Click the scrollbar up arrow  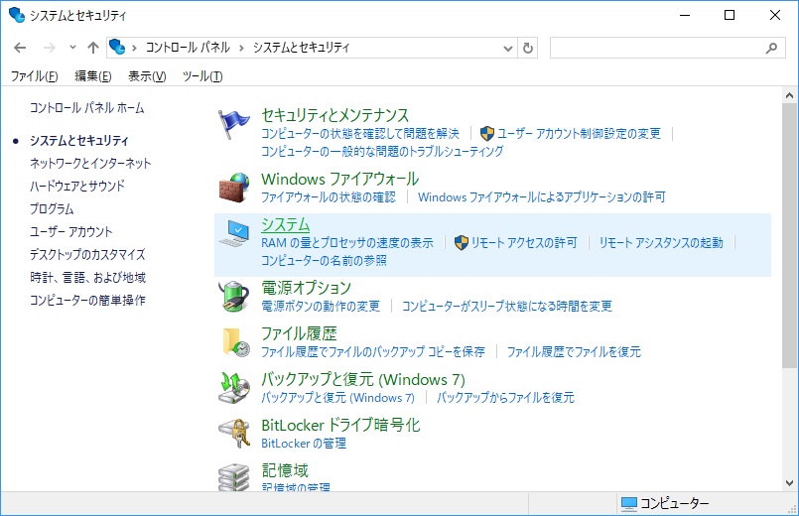pos(789,95)
